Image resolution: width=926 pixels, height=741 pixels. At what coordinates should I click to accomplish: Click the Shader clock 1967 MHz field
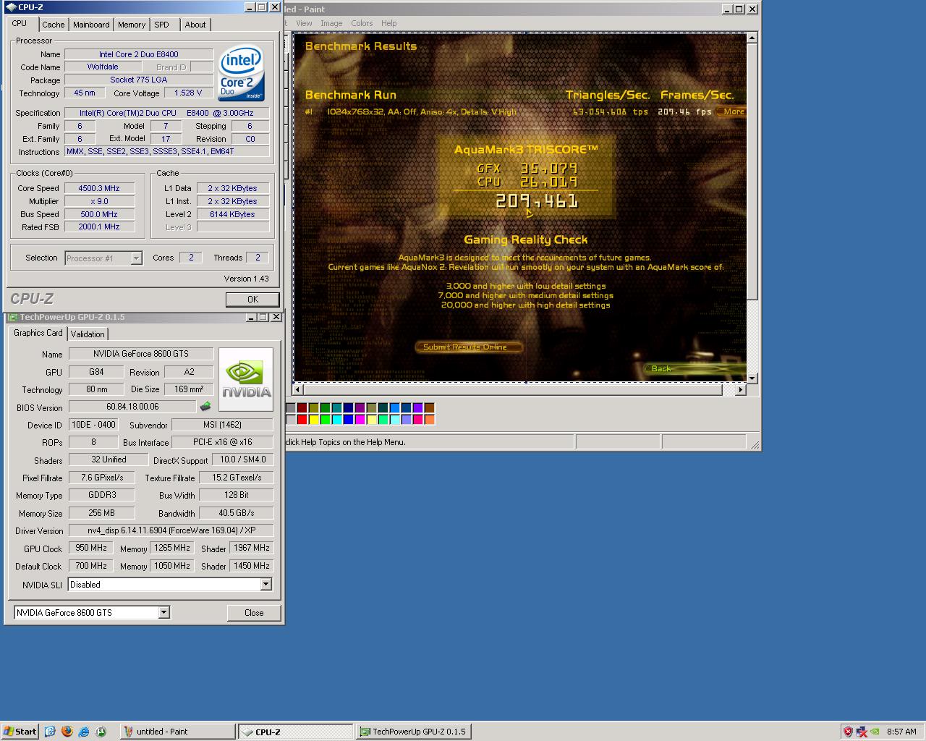pos(251,548)
